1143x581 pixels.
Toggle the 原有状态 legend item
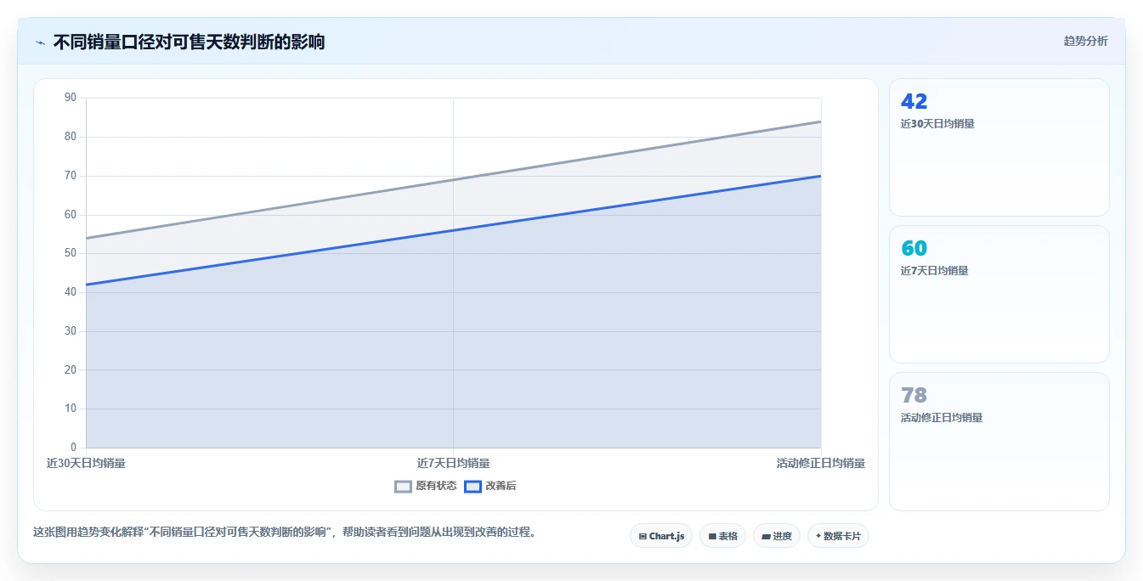426,486
